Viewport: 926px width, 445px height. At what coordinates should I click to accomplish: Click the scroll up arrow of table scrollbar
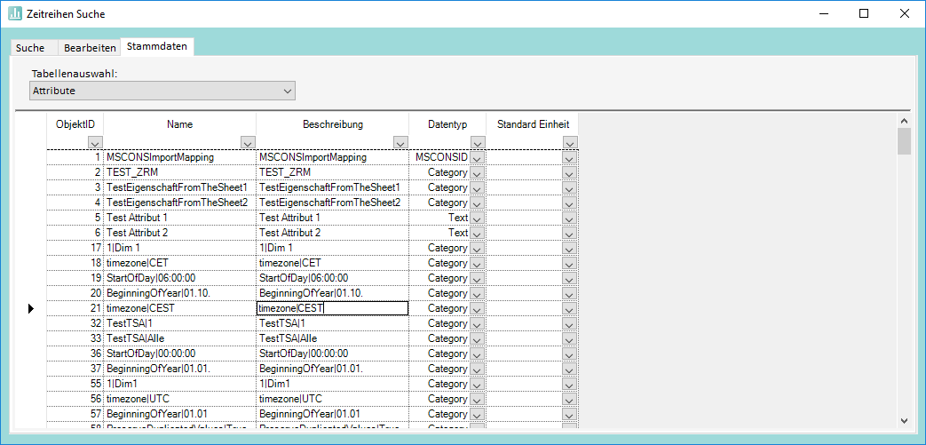904,121
